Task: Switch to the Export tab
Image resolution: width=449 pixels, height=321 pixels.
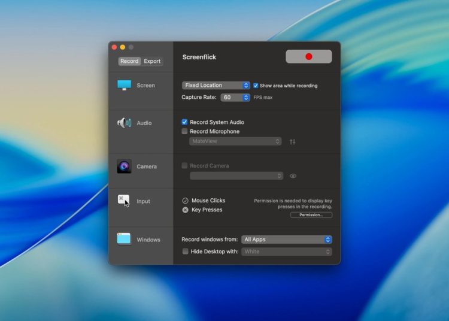Action: tap(152, 61)
